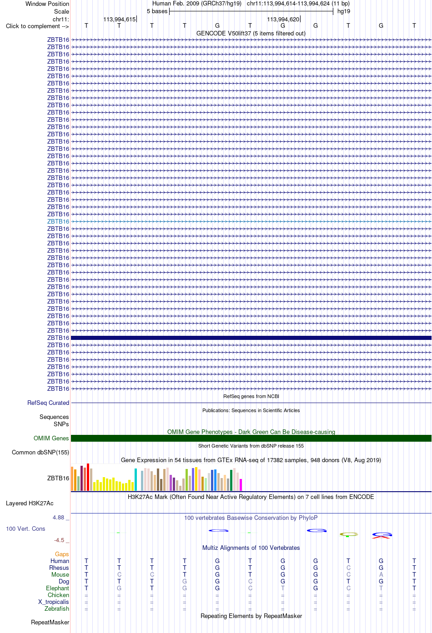432x633 pixels.
Task: Open the RefSeq Curated track label
Action: click(x=48, y=403)
